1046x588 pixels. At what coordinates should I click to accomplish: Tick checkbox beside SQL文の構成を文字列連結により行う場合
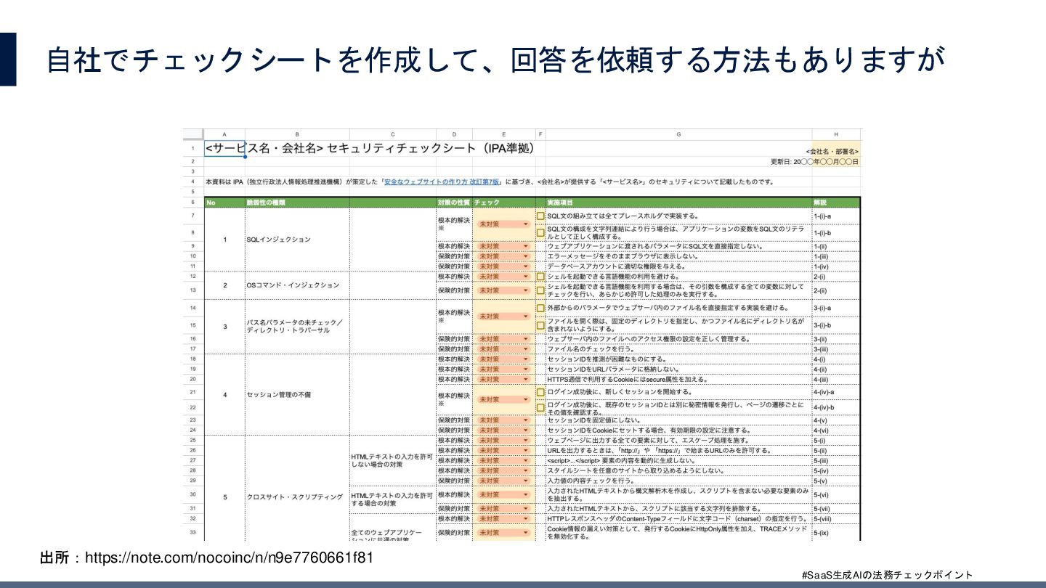[540, 232]
